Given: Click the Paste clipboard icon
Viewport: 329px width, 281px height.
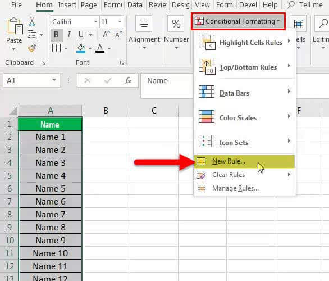Looking at the screenshot, I should click(15, 26).
